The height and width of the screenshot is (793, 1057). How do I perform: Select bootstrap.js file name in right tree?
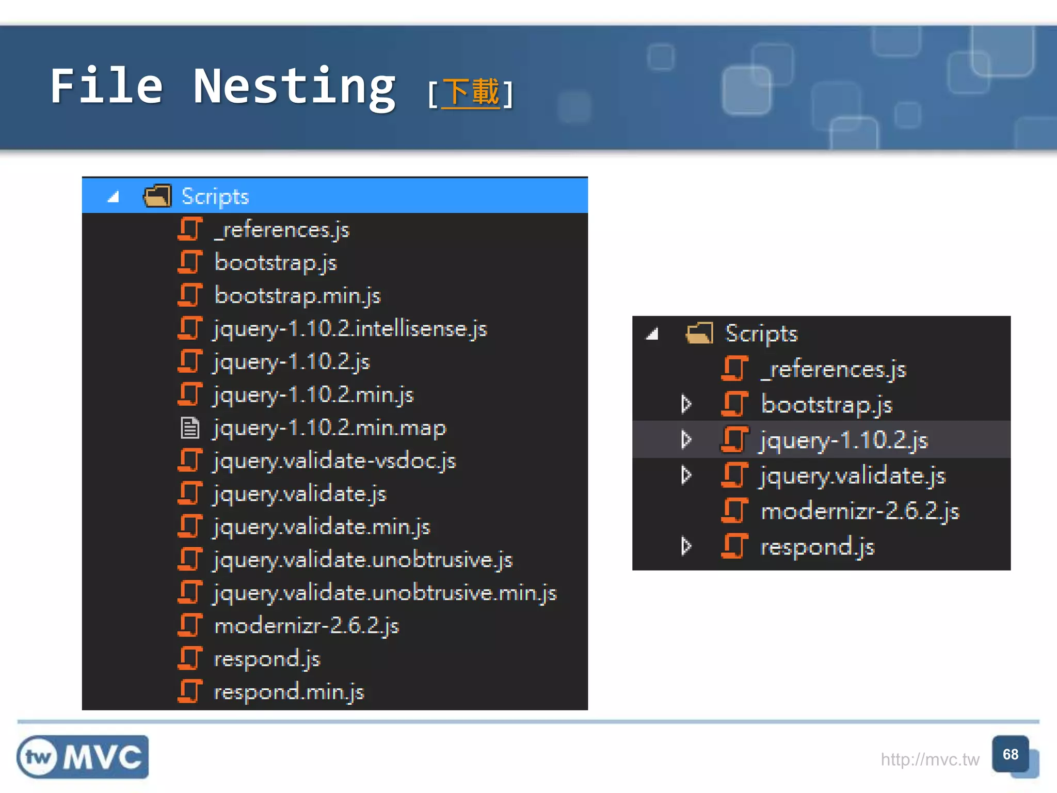[x=827, y=405]
